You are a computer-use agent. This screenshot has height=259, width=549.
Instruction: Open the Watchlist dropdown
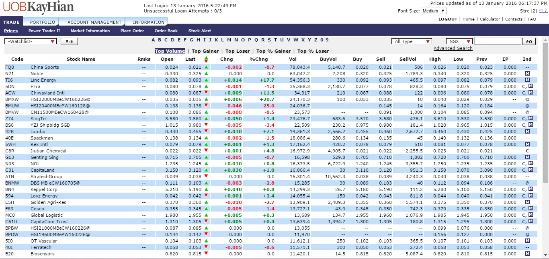tap(31, 41)
